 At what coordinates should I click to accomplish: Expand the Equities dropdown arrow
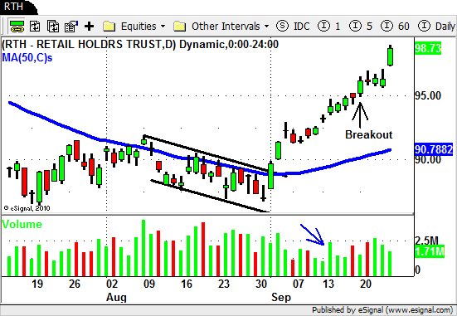pos(163,27)
